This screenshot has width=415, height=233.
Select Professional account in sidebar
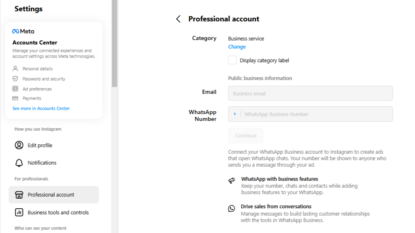[54, 195]
